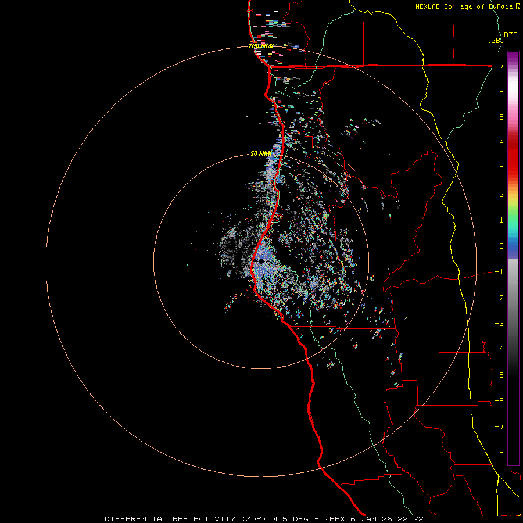Click the '100 NMI' range ring label
Viewport: 523px width, 523px height.
pyautogui.click(x=261, y=46)
